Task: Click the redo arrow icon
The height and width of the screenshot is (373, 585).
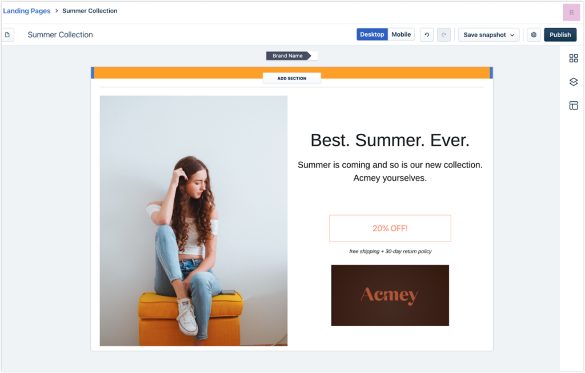Action: click(444, 35)
